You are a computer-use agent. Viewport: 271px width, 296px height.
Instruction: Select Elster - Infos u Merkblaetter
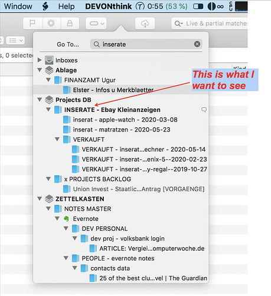[x=113, y=90]
